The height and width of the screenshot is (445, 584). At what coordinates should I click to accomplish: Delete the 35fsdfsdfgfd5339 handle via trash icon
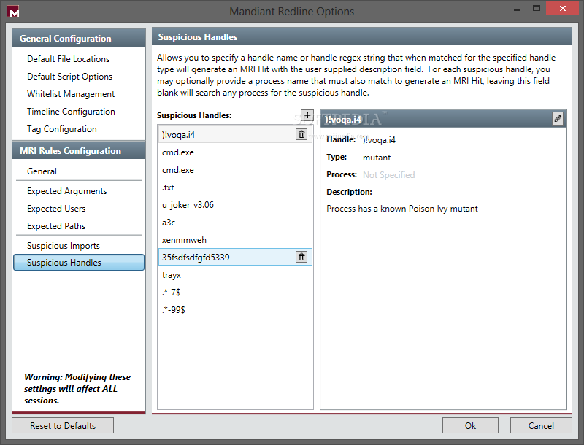(301, 257)
